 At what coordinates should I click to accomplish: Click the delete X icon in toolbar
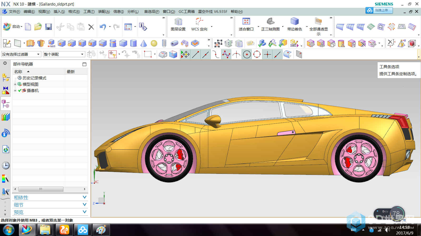[91, 27]
